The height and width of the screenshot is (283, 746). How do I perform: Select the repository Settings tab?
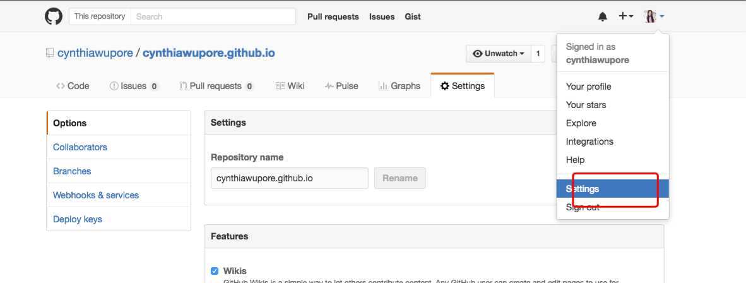[x=463, y=87]
